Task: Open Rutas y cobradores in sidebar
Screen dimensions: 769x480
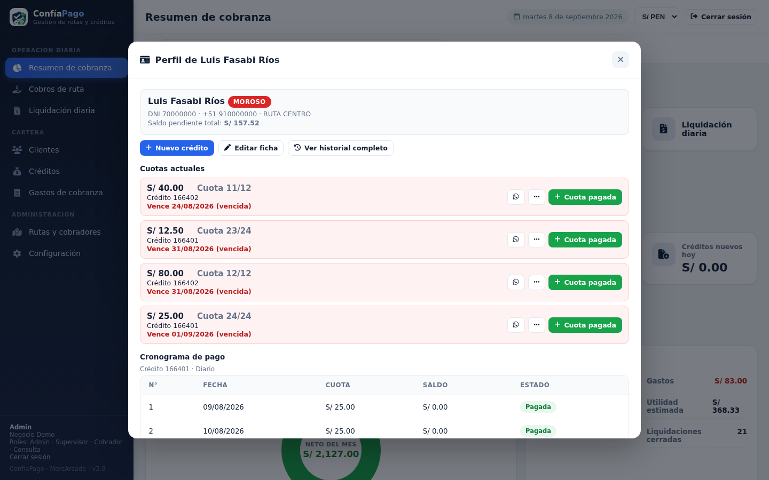Action: [x=66, y=232]
